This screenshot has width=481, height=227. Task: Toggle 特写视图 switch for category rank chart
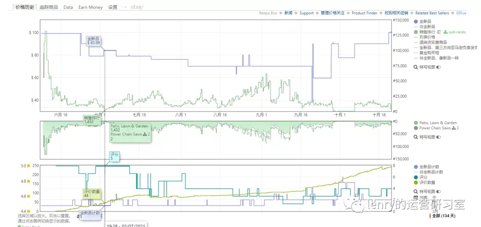[x=438, y=137]
